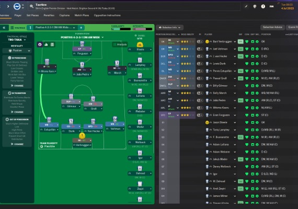Click the search magnifier icon beside Tactics
The width and height of the screenshot is (298, 209).
pyautogui.click(x=31, y=6)
